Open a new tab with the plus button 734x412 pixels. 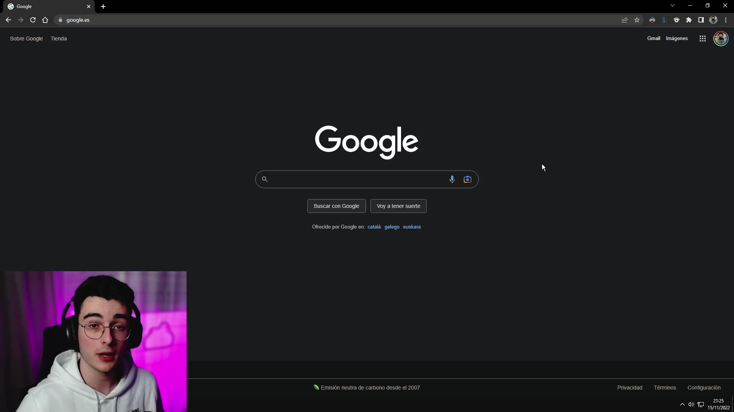[x=103, y=6]
